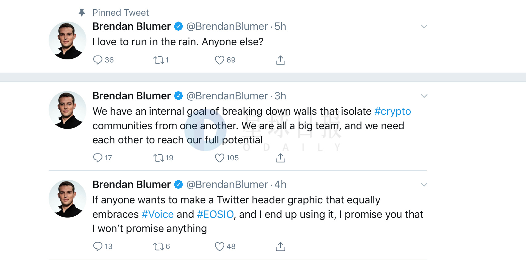Open the #crypto hashtag link
Image resolution: width=526 pixels, height=260 pixels.
coord(393,111)
